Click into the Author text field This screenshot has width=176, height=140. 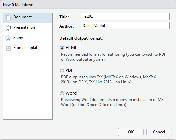[125, 26]
